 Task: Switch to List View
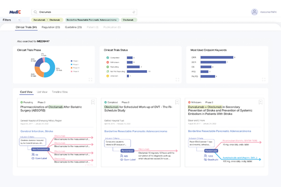click(42, 92)
